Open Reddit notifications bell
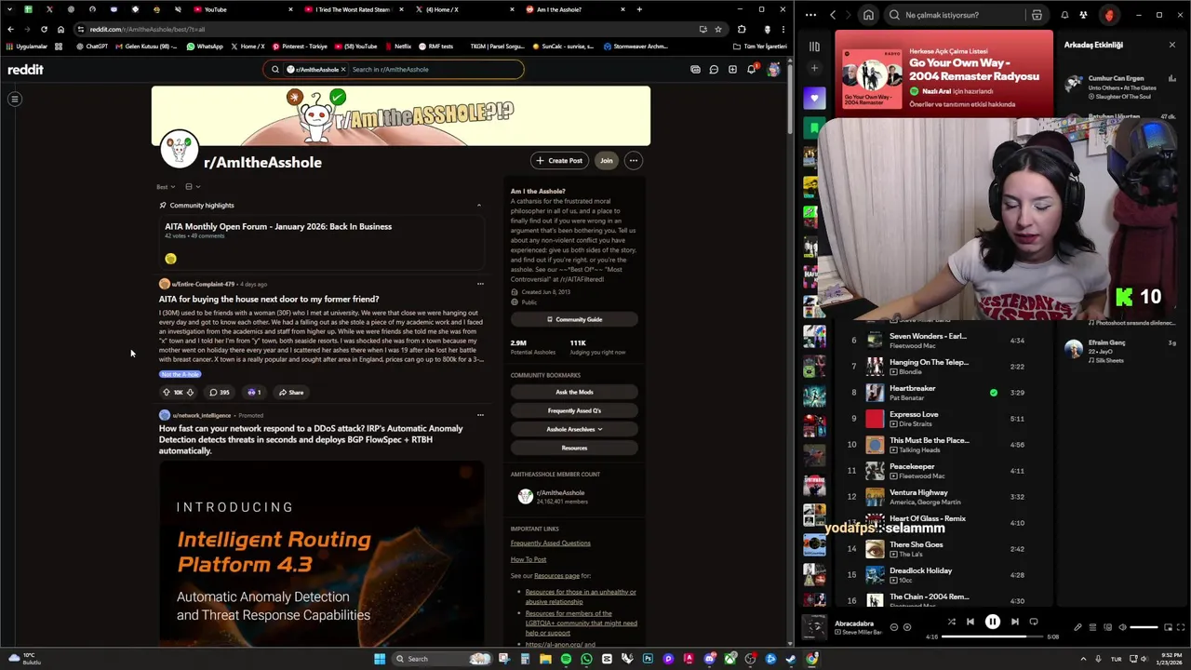Viewport: 1191px width, 670px height. point(752,70)
